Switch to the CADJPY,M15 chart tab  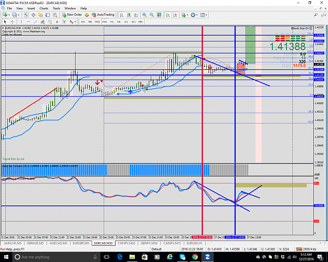(x=172, y=243)
